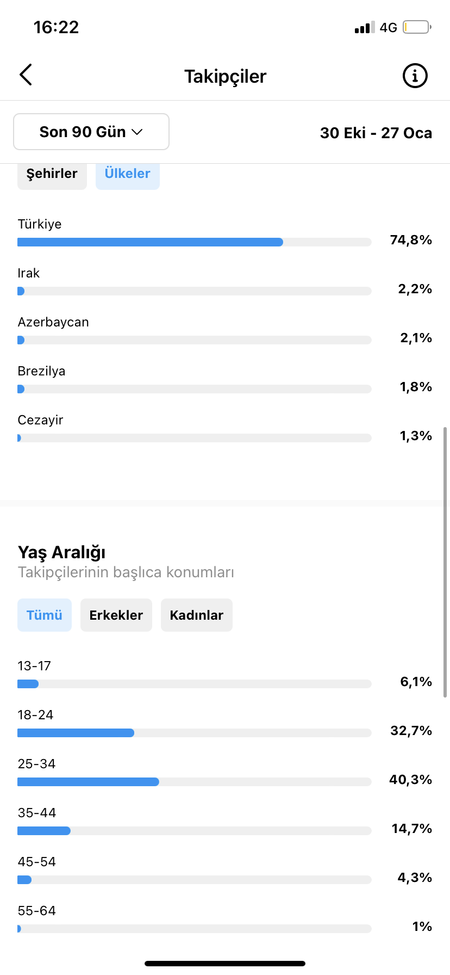Select the Ülkeler tab

click(128, 174)
